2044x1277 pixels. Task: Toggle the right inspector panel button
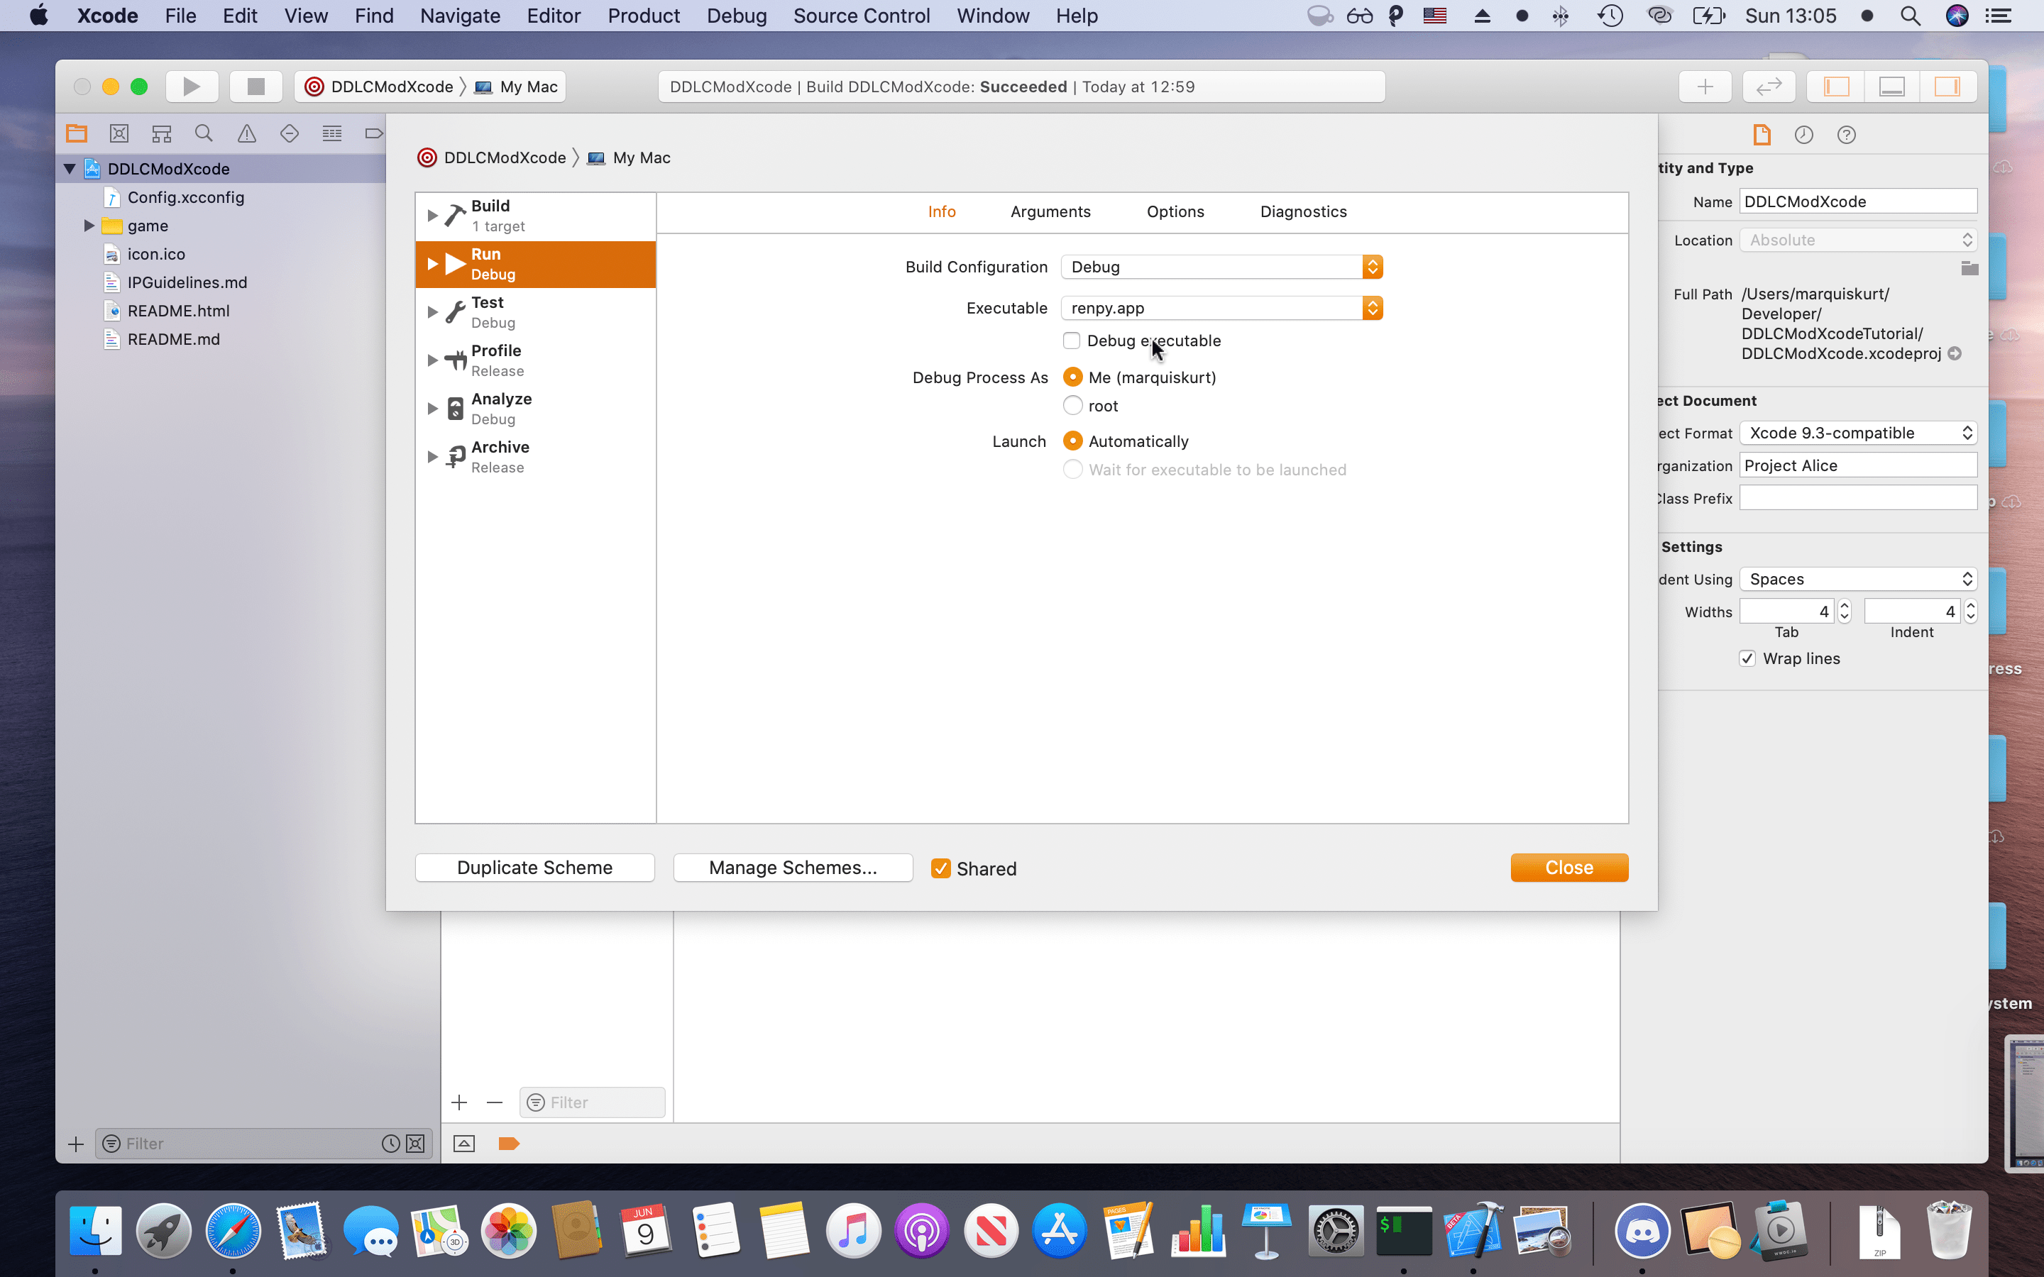1947,86
